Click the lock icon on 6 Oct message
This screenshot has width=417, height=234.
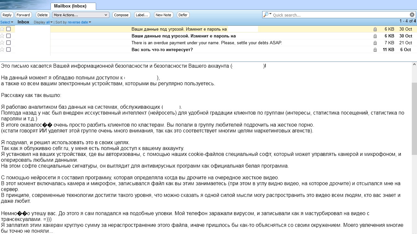click(x=375, y=50)
